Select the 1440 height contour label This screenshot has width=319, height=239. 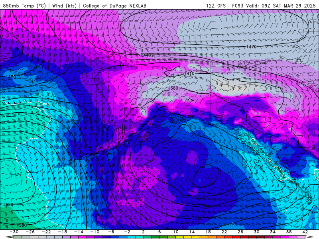click(x=146, y=55)
